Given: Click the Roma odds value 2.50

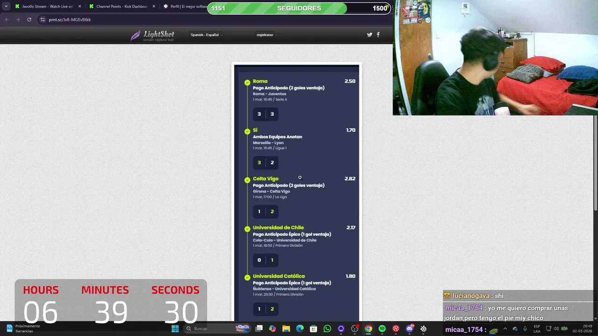Looking at the screenshot, I should (350, 81).
